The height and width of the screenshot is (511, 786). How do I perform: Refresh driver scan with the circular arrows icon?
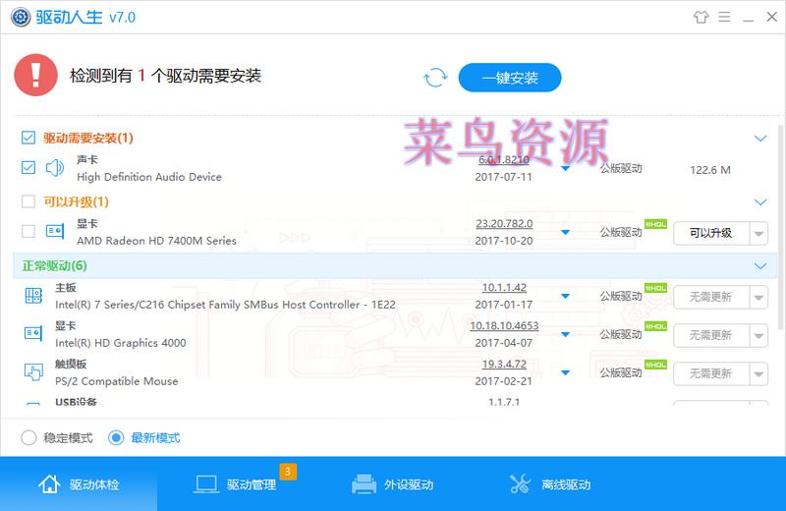click(435, 78)
